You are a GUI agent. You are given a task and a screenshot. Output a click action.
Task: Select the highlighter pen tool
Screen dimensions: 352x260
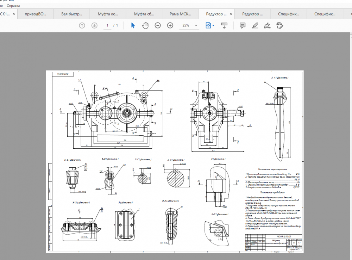(x=255, y=25)
